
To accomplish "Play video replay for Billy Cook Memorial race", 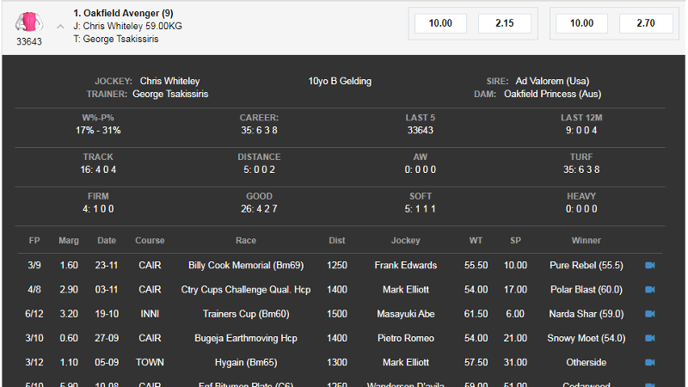I will (650, 265).
